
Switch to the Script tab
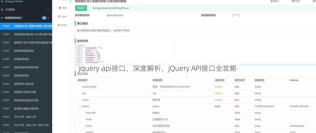(x=62, y=25)
